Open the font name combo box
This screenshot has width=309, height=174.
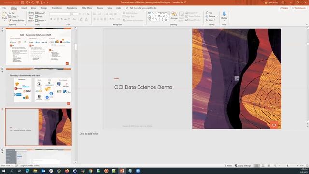tap(60, 14)
